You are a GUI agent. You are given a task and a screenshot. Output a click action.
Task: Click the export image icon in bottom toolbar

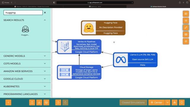[x=46, y=103]
